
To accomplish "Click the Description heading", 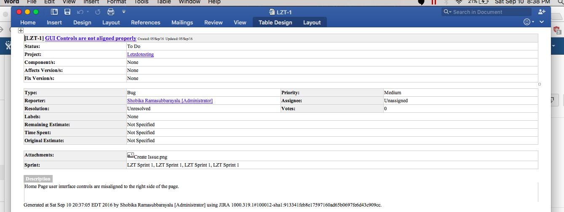I will [38, 179].
